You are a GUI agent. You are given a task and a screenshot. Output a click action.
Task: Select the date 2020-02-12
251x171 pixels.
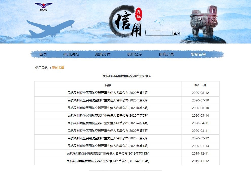click(200, 138)
